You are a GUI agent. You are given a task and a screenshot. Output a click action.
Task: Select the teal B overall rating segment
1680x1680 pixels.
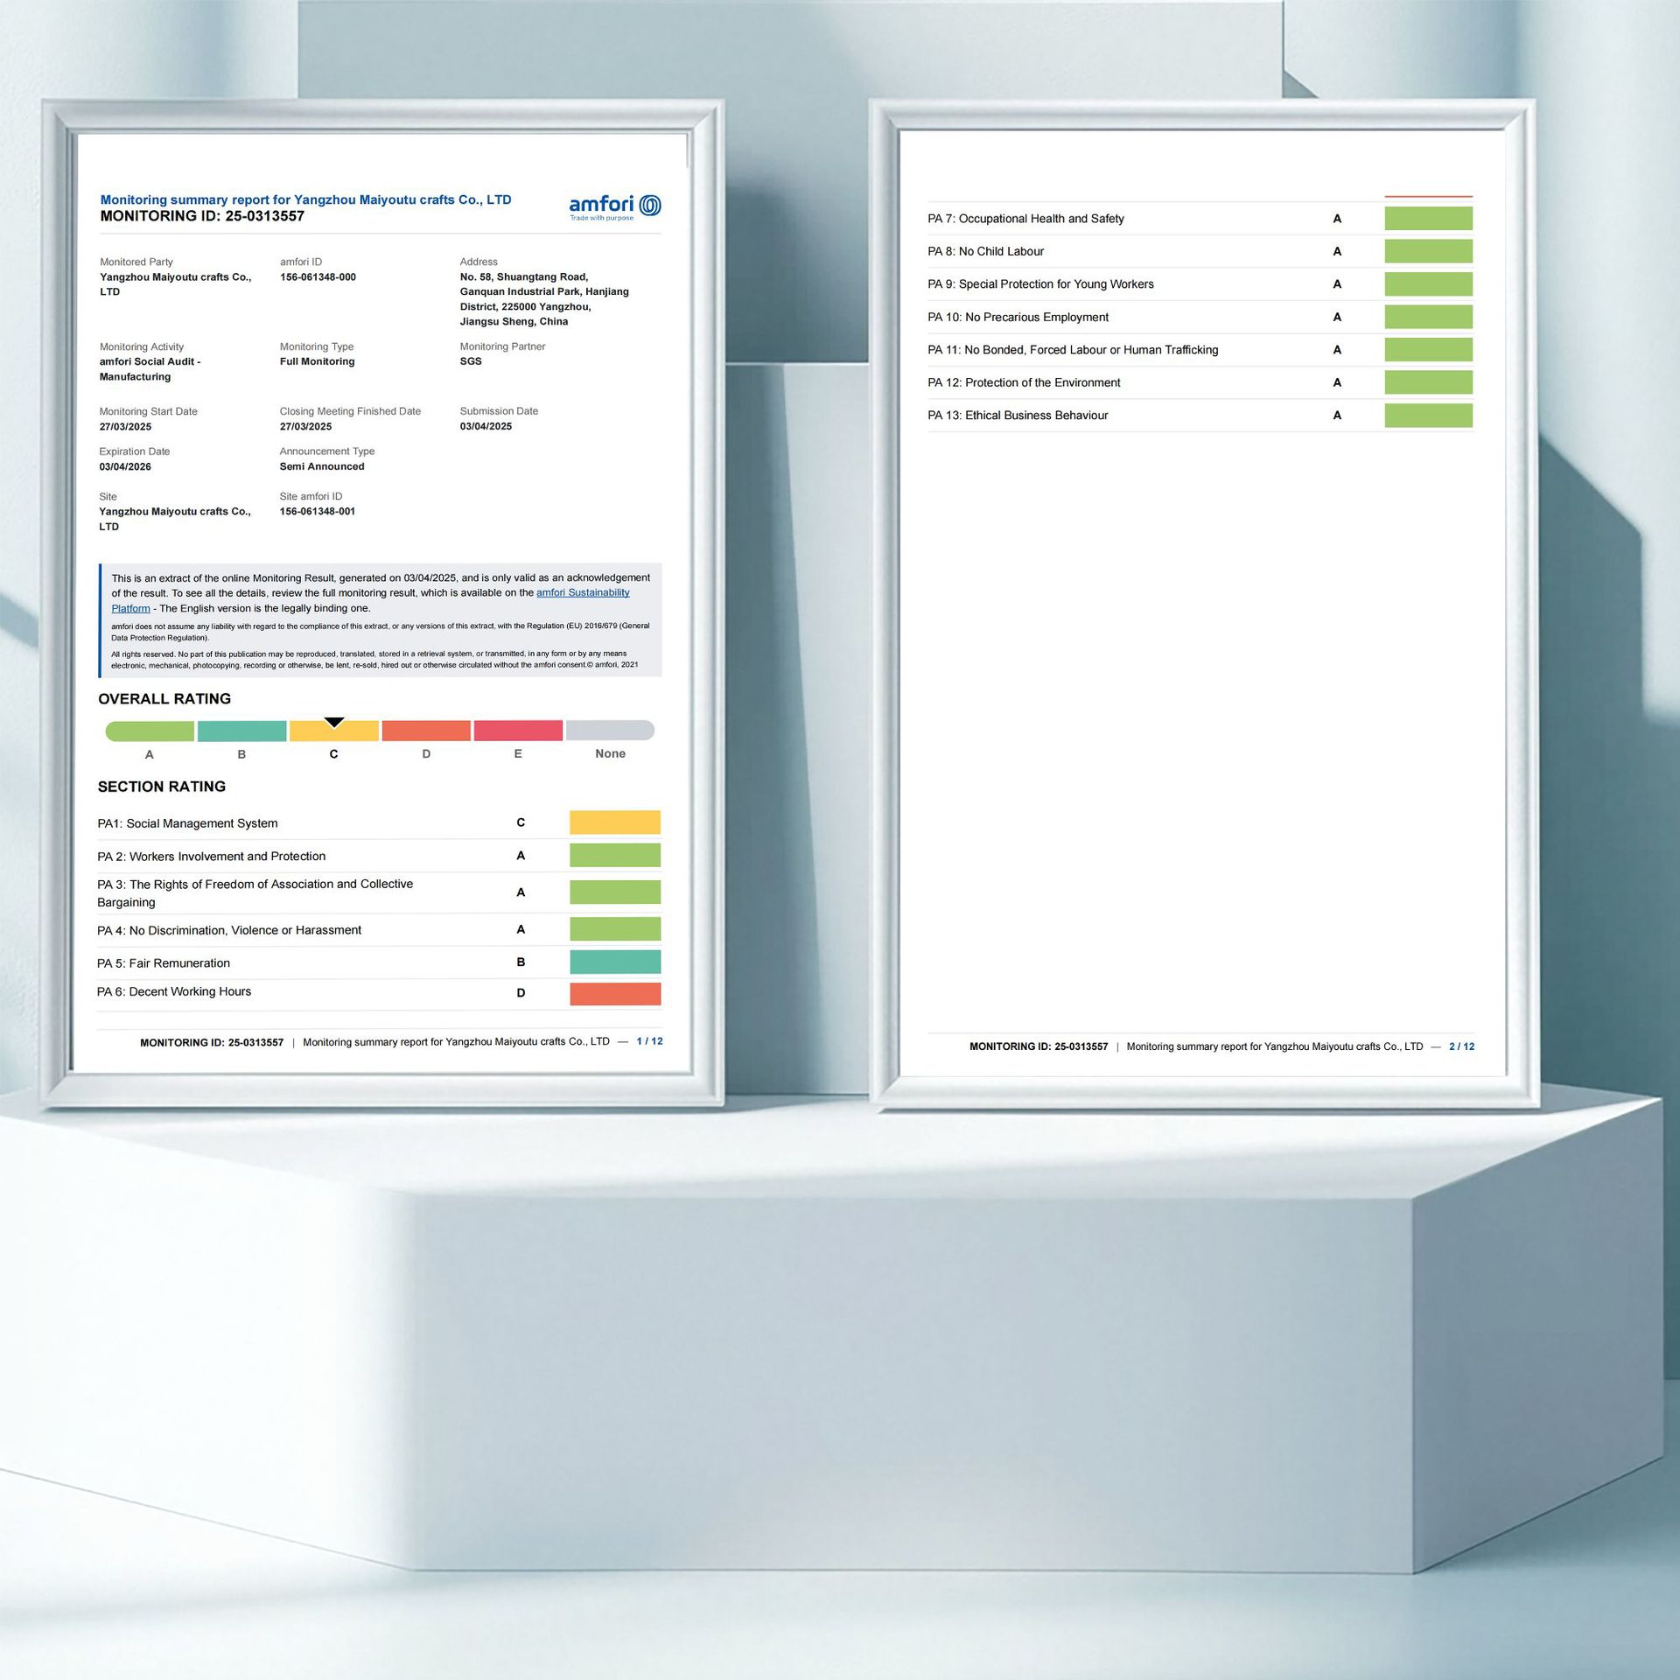241,731
